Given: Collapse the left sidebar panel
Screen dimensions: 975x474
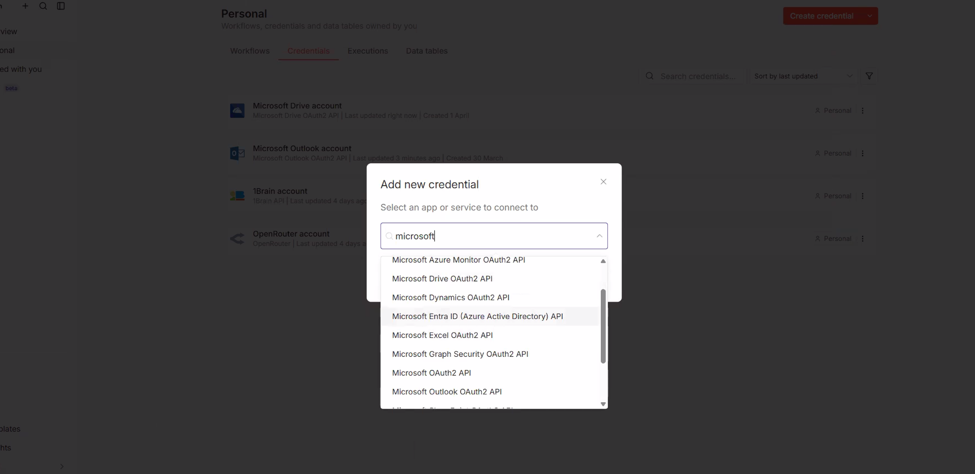Looking at the screenshot, I should point(61,6).
